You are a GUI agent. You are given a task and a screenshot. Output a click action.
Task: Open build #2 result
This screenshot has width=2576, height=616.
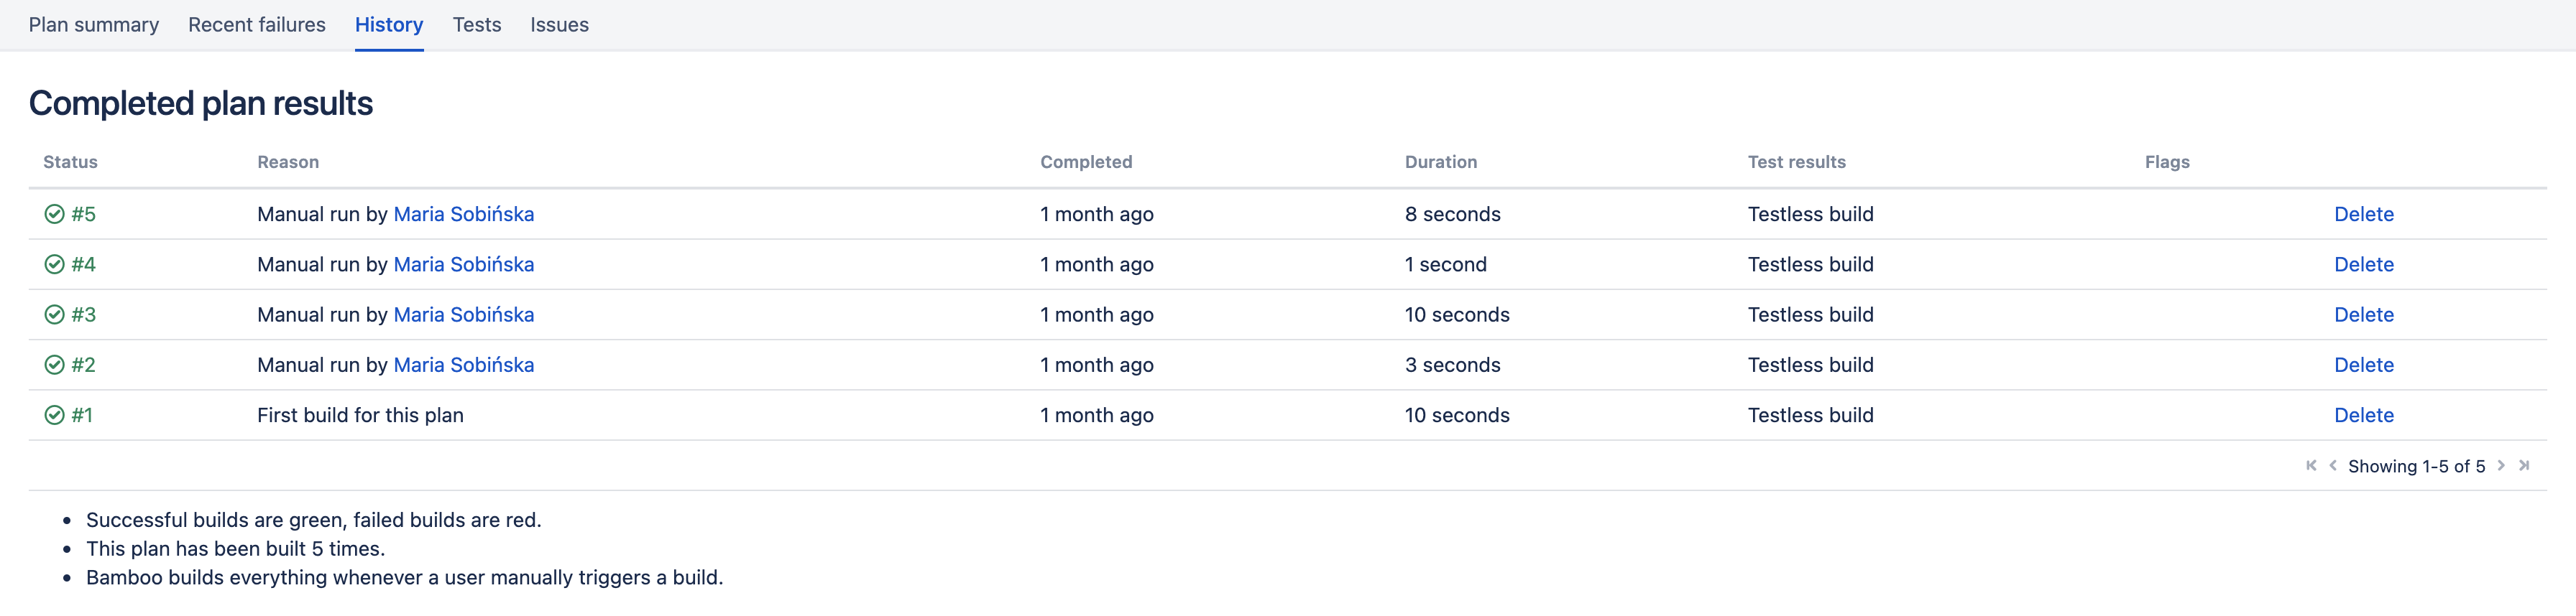tap(83, 365)
